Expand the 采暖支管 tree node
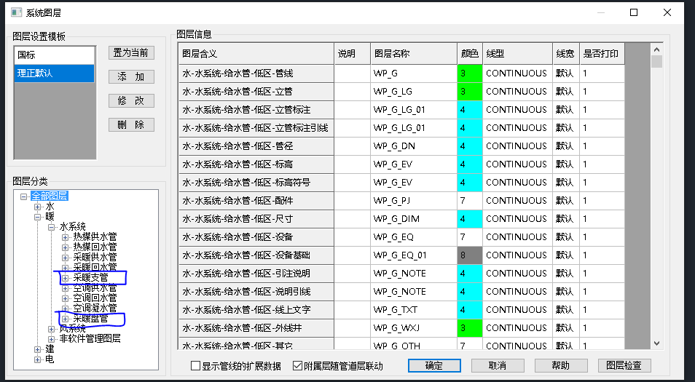Viewport: 695px width, 382px height. [x=65, y=278]
